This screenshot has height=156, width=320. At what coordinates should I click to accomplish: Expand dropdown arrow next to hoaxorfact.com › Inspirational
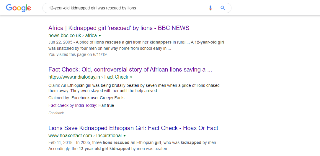125,136
